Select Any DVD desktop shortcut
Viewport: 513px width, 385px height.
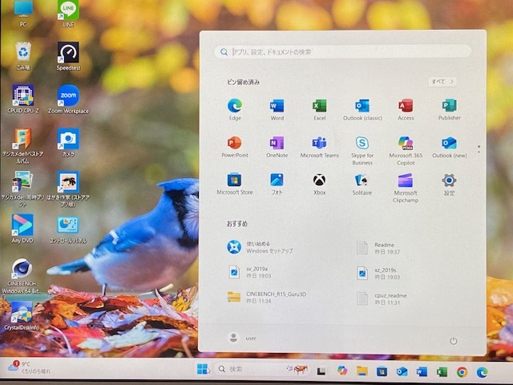[x=22, y=229]
